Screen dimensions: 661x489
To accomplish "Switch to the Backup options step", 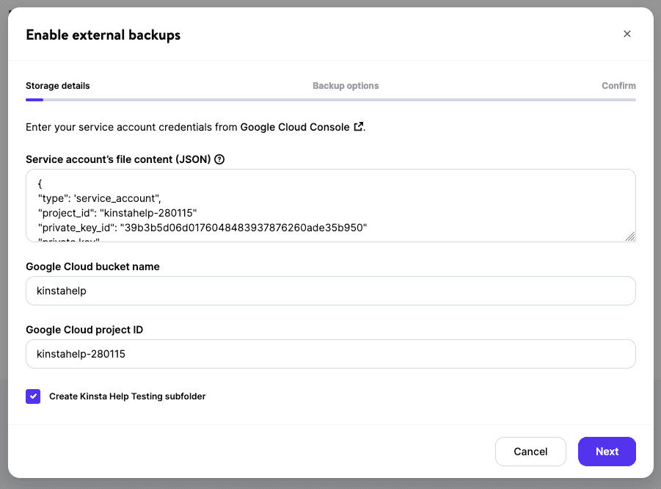I will coord(346,86).
